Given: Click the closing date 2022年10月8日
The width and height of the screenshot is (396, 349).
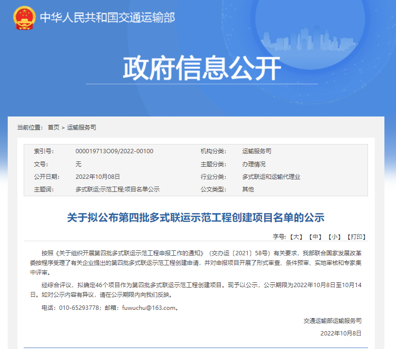Looking at the screenshot, I should (x=341, y=334).
